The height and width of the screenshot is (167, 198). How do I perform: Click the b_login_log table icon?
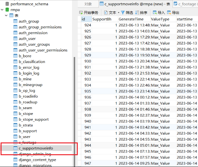click(x=15, y=73)
